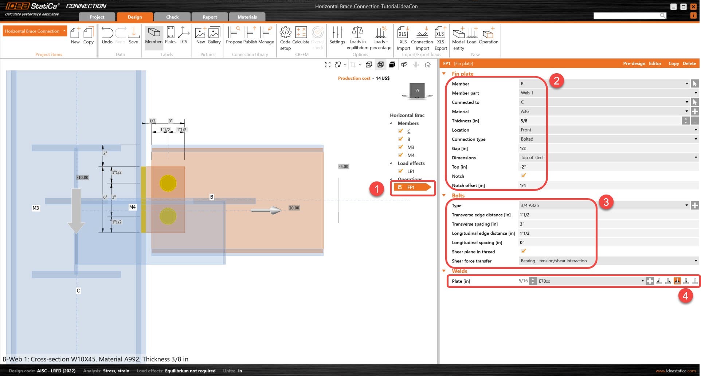The width and height of the screenshot is (701, 376).
Task: Open the Materials tab
Action: coord(247,17)
